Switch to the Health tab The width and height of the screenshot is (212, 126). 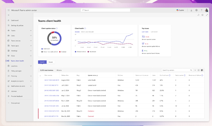click(42, 62)
